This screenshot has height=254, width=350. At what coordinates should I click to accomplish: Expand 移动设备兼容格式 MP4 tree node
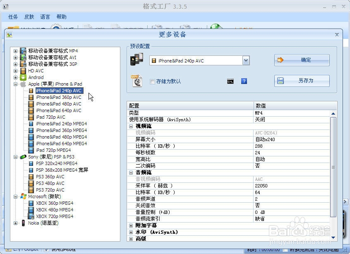pyautogui.click(x=15, y=51)
